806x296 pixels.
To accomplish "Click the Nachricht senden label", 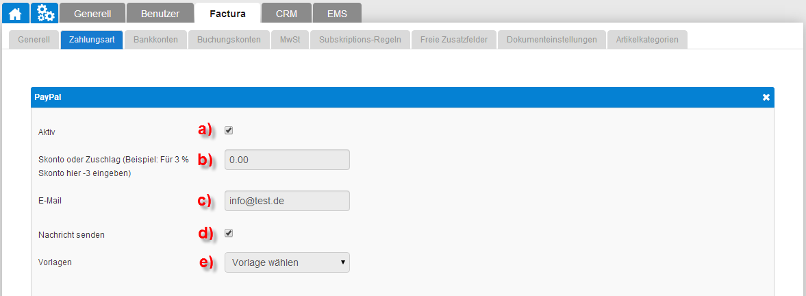I will coord(71,235).
